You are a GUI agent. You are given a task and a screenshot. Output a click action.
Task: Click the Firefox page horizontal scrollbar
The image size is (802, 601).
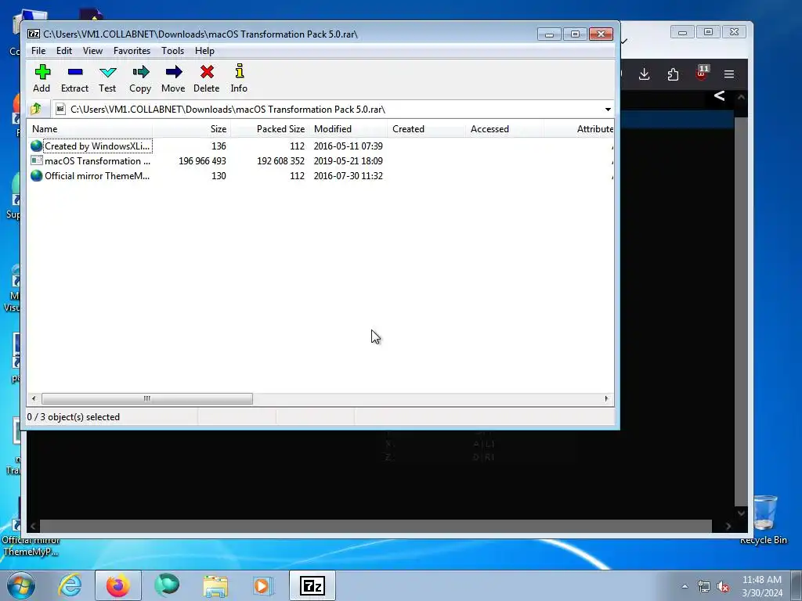[376, 526]
